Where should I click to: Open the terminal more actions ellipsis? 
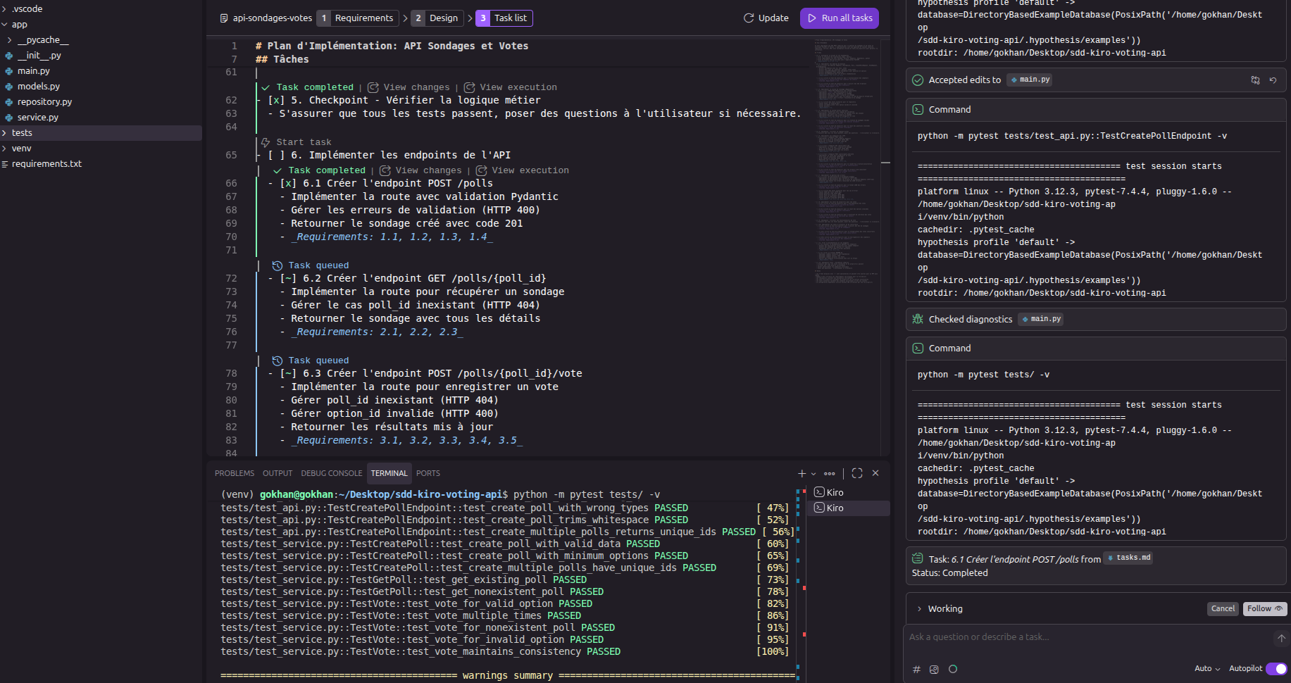click(x=830, y=473)
